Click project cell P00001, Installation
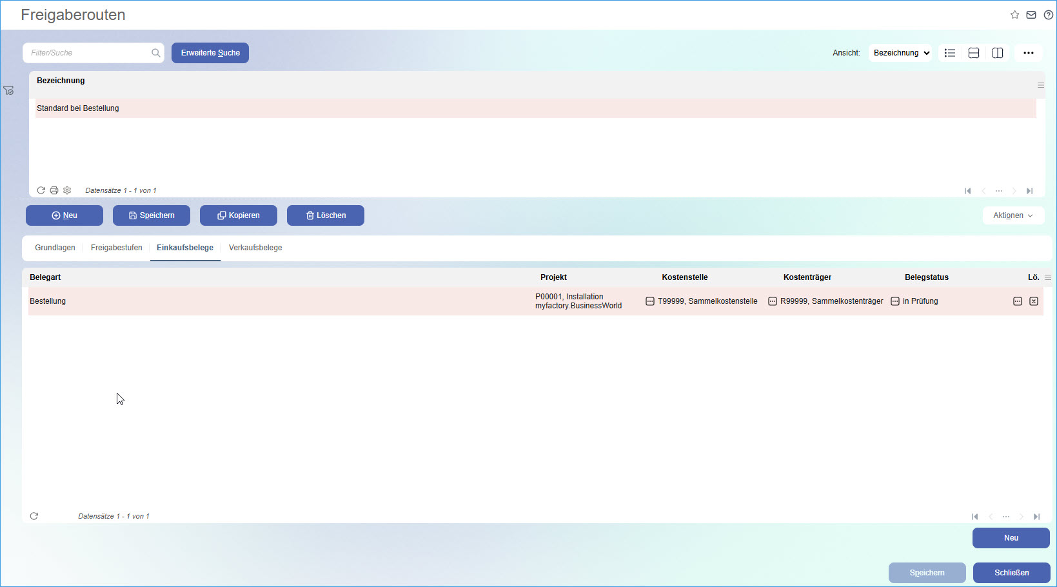Viewport: 1057px width, 587px height. tap(578, 301)
